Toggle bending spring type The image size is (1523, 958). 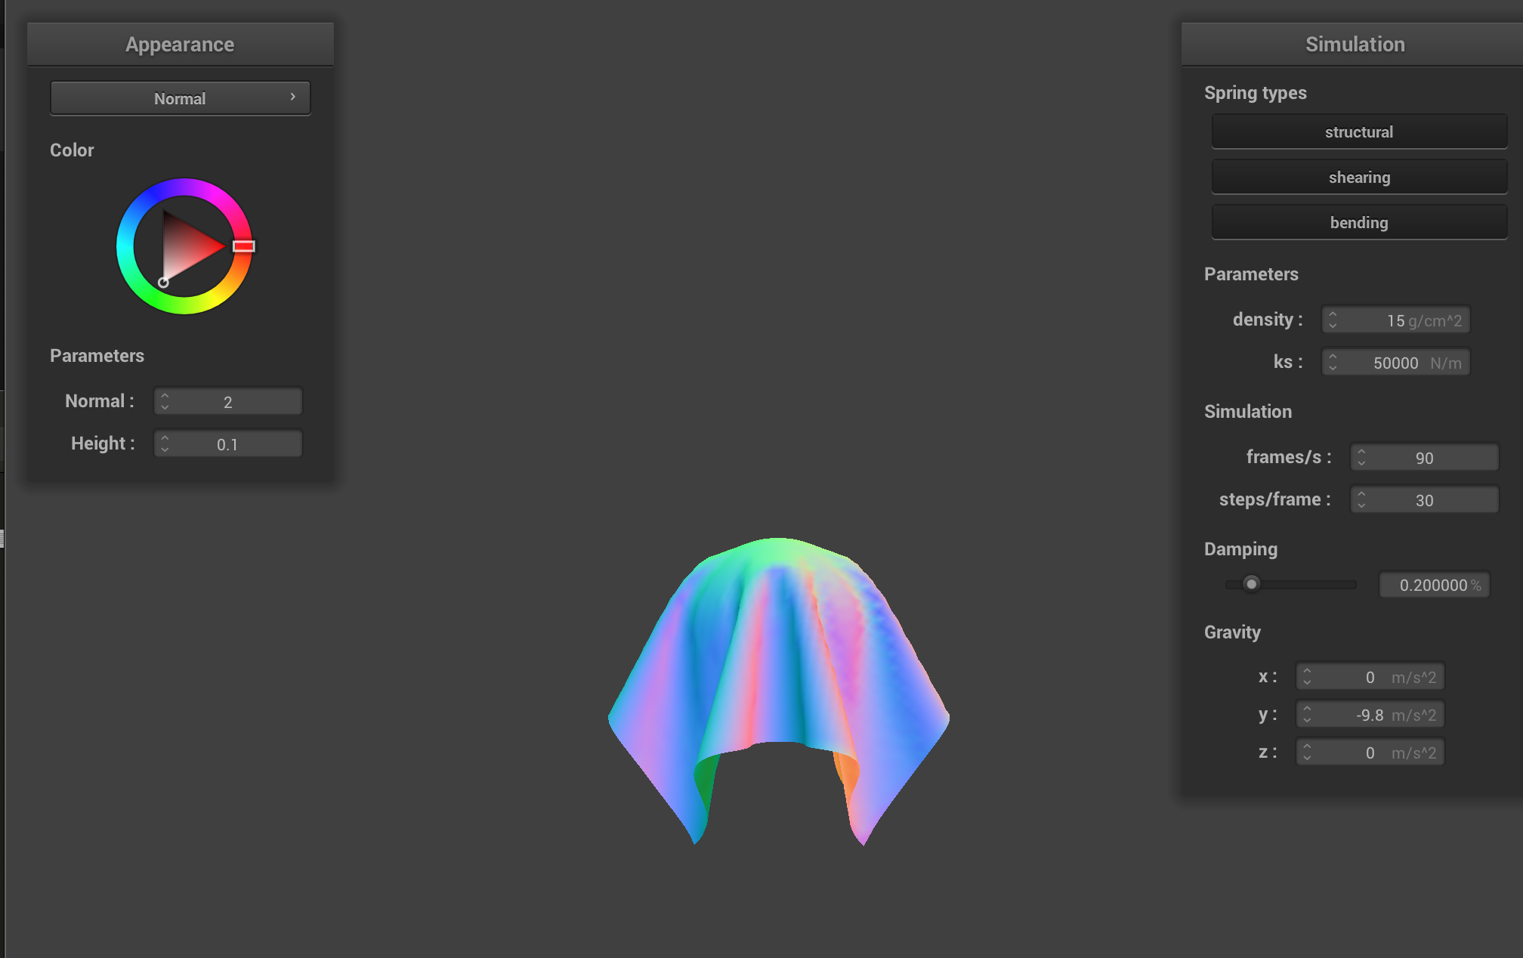pos(1358,223)
